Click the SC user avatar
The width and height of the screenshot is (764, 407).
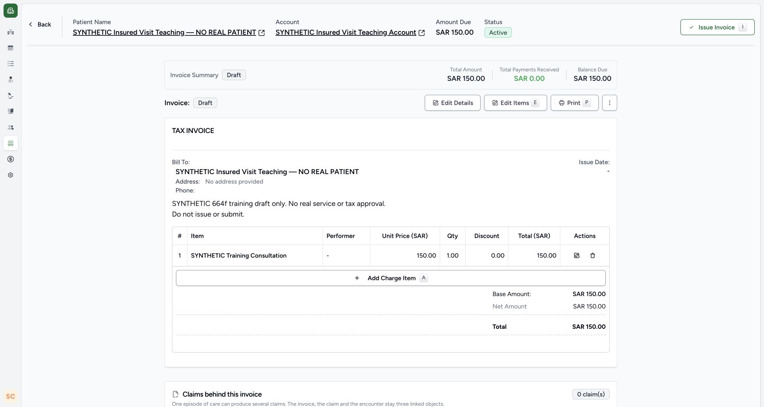tap(11, 396)
